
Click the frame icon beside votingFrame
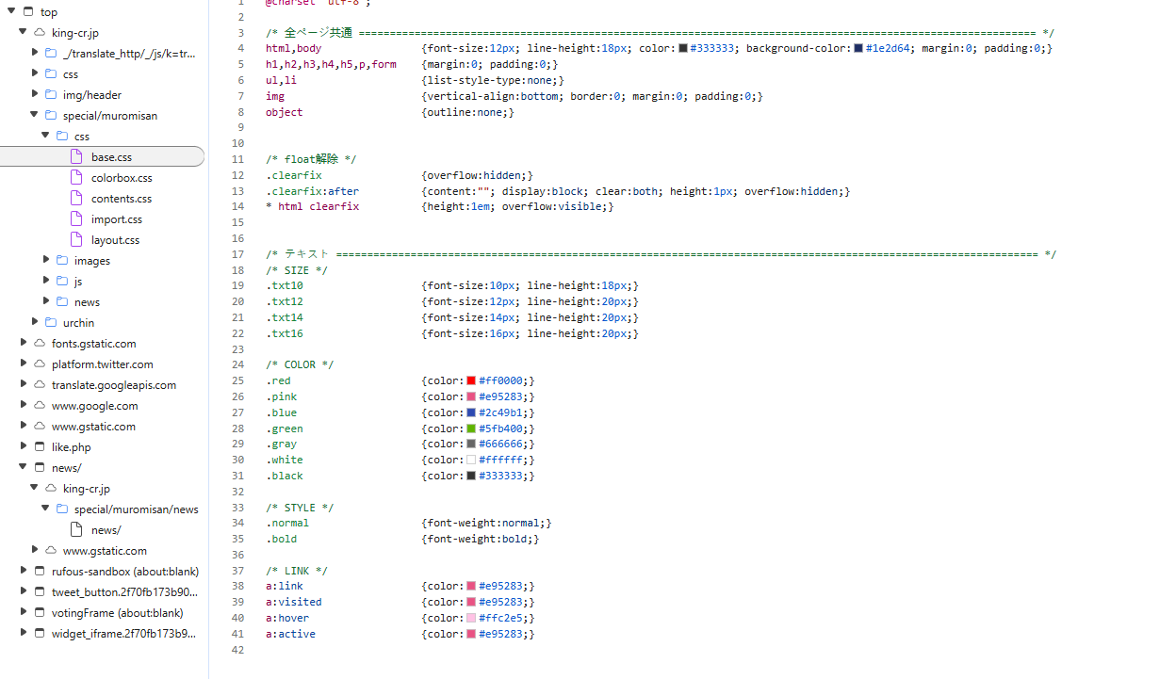[40, 613]
